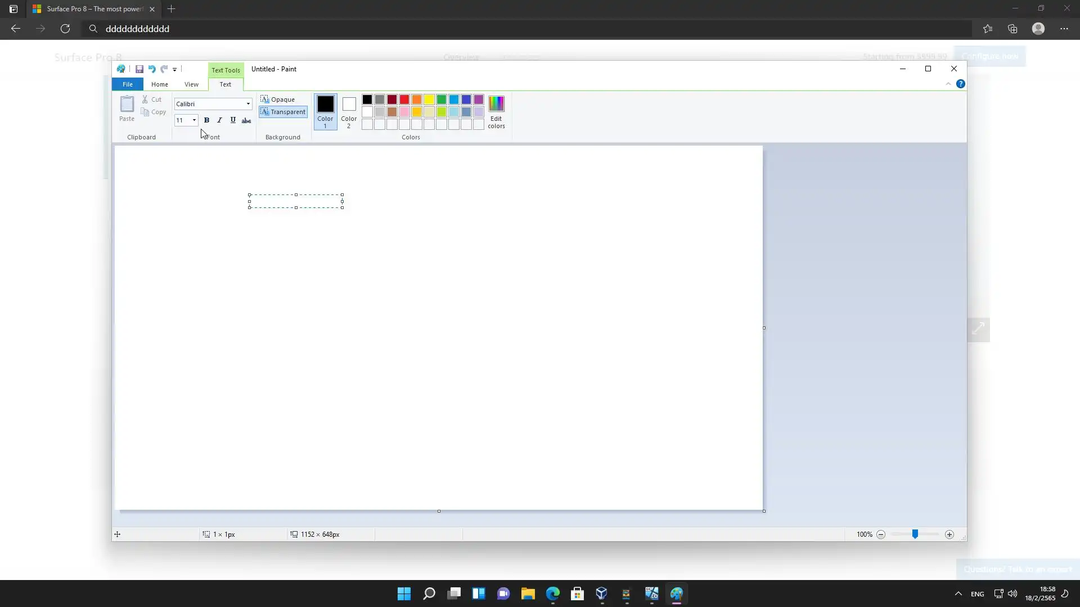The image size is (1080, 607).
Task: Click the zoom in plus button
Action: tap(949, 534)
